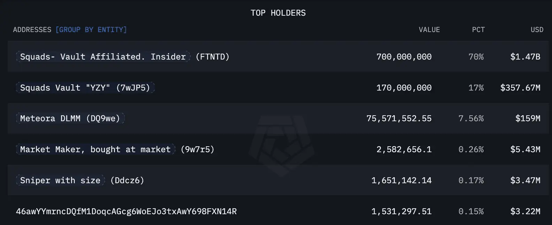Click the 7.56% percentage cell
The height and width of the screenshot is (225, 552).
tap(471, 118)
